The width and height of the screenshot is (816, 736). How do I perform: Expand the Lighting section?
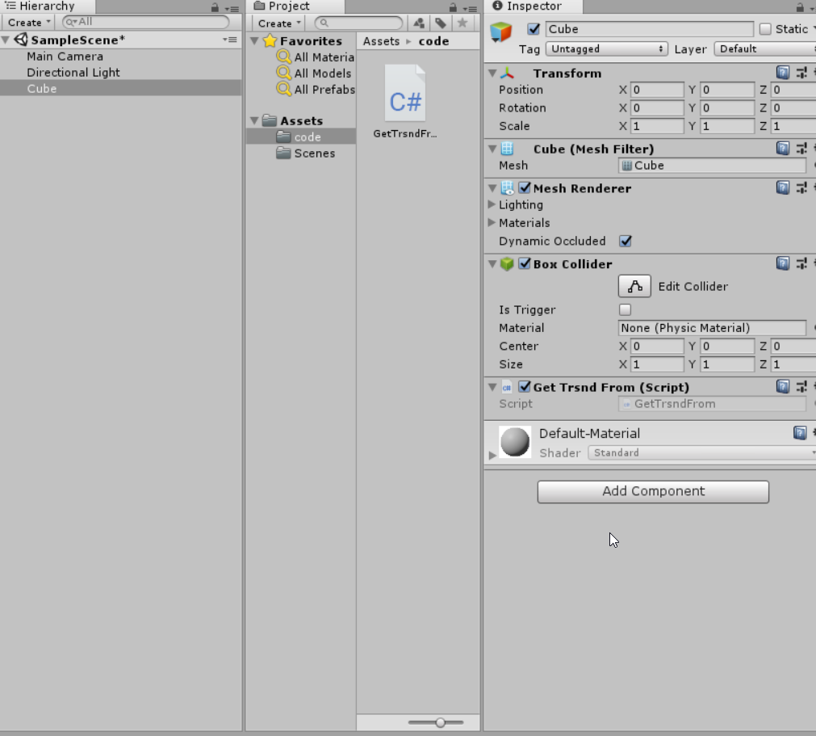pos(492,204)
